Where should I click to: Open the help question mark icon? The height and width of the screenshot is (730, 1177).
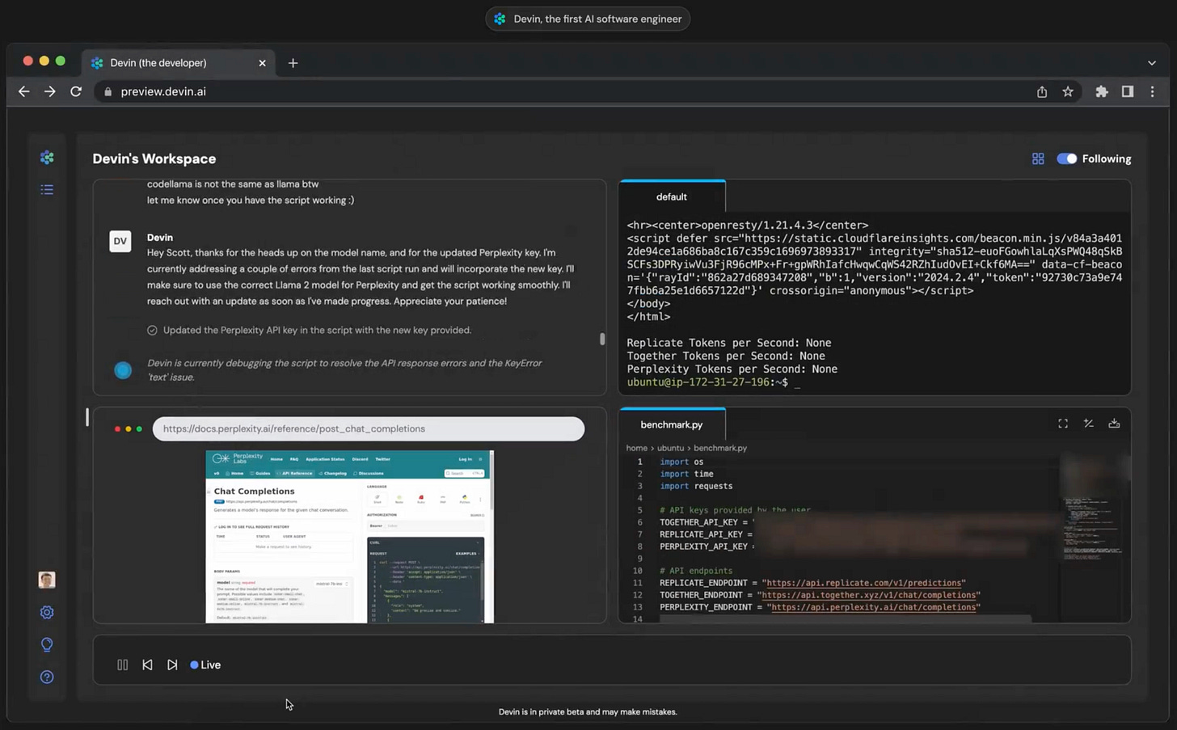point(47,677)
